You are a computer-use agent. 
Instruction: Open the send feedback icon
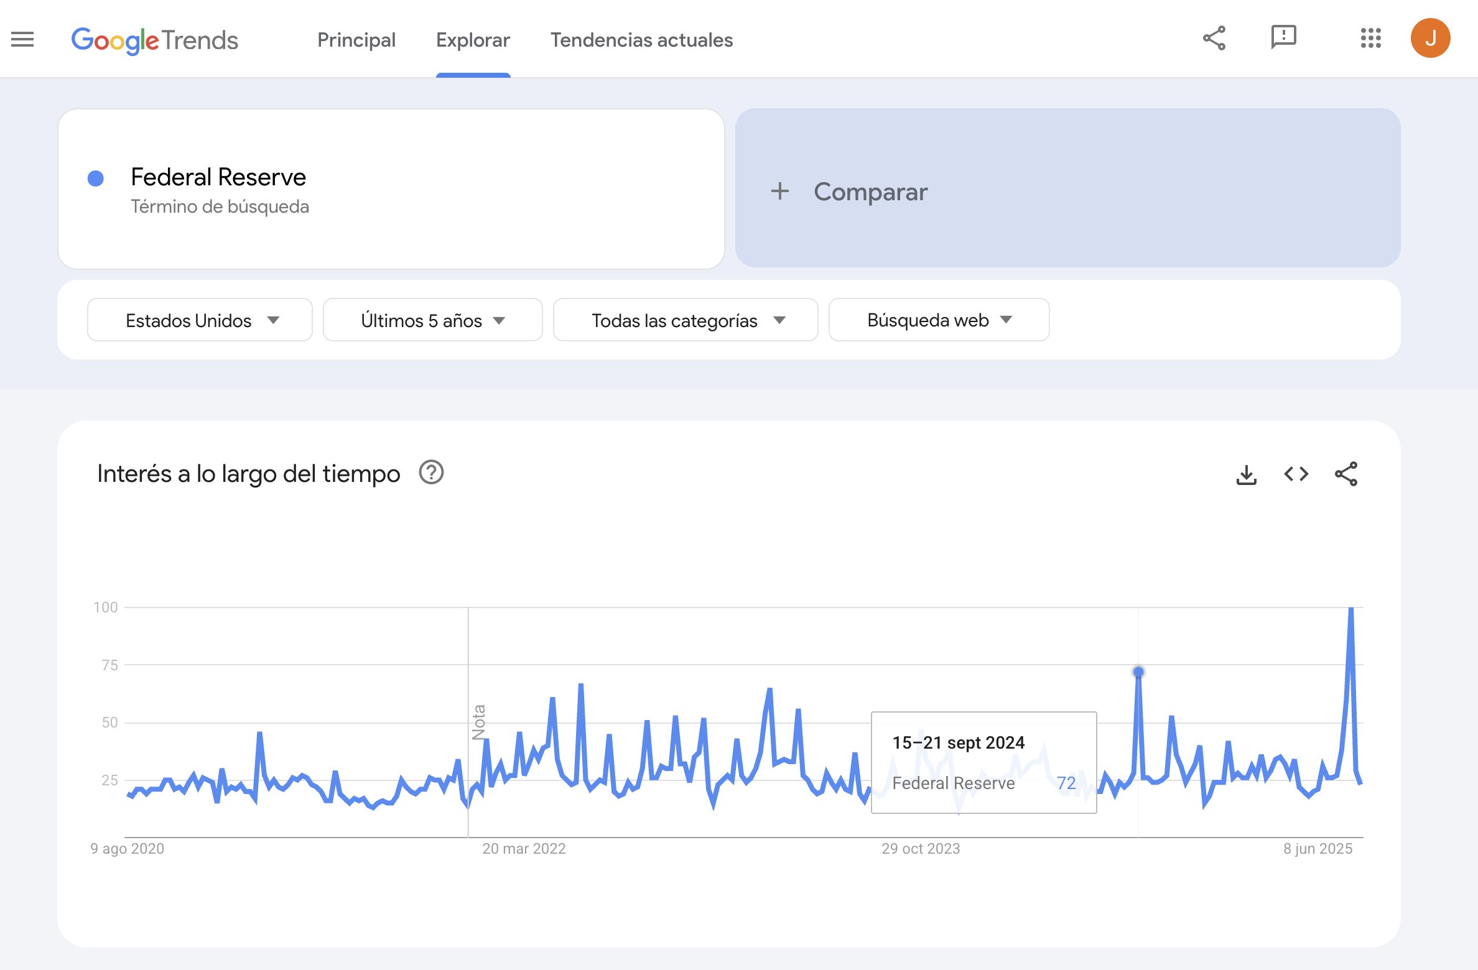(x=1283, y=38)
